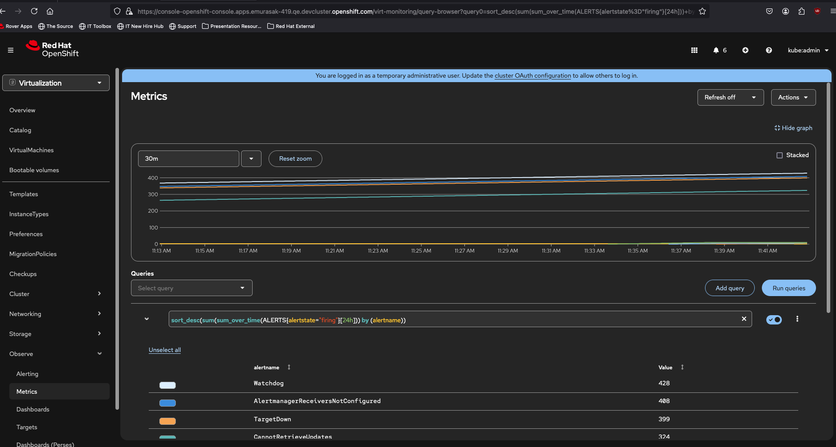Open VirtualMachines from the sidebar

tap(32, 150)
